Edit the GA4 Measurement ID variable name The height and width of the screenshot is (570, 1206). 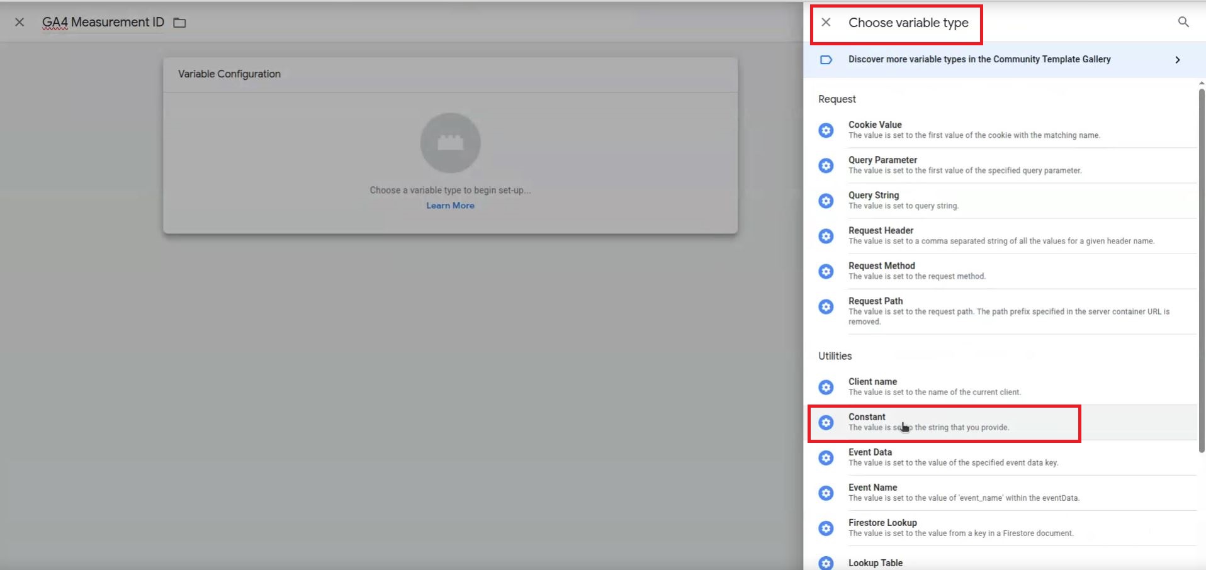click(103, 22)
